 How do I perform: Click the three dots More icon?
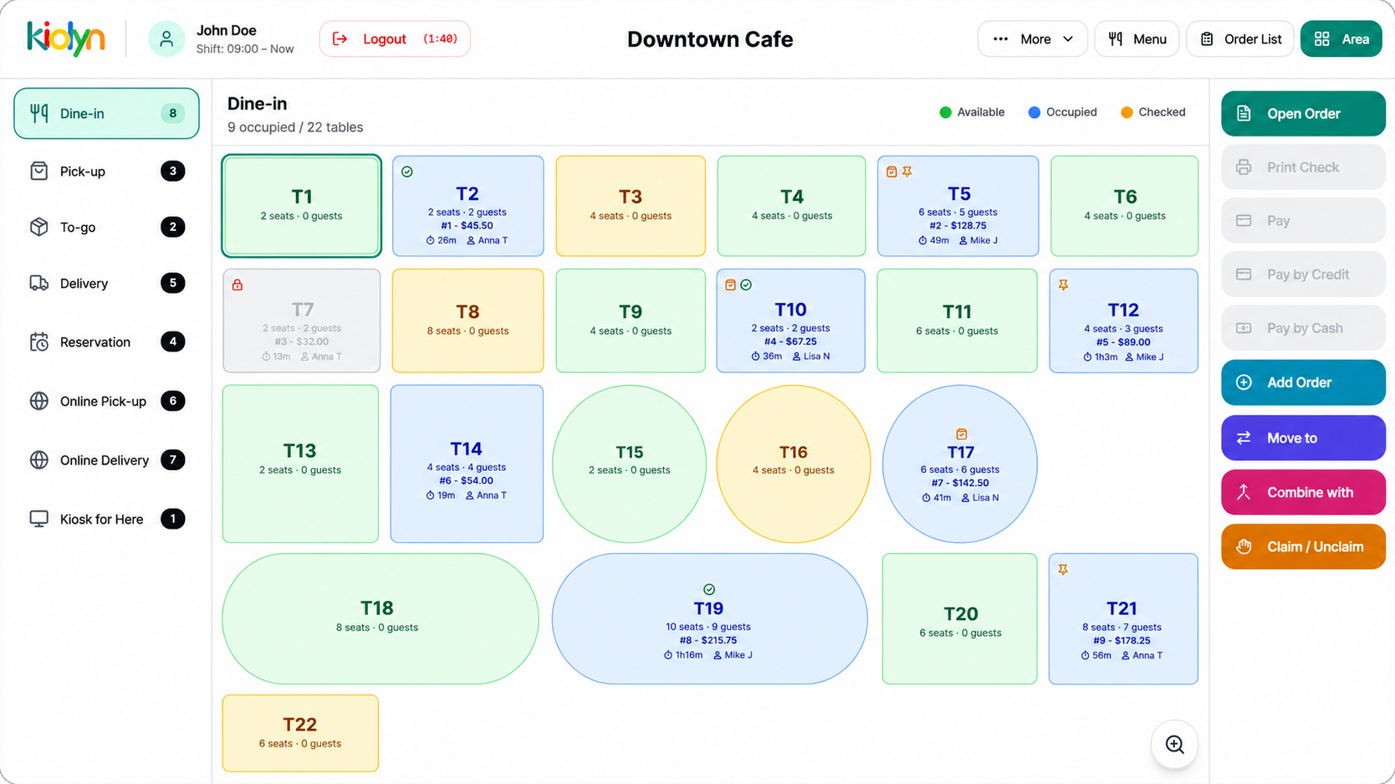[1000, 38]
